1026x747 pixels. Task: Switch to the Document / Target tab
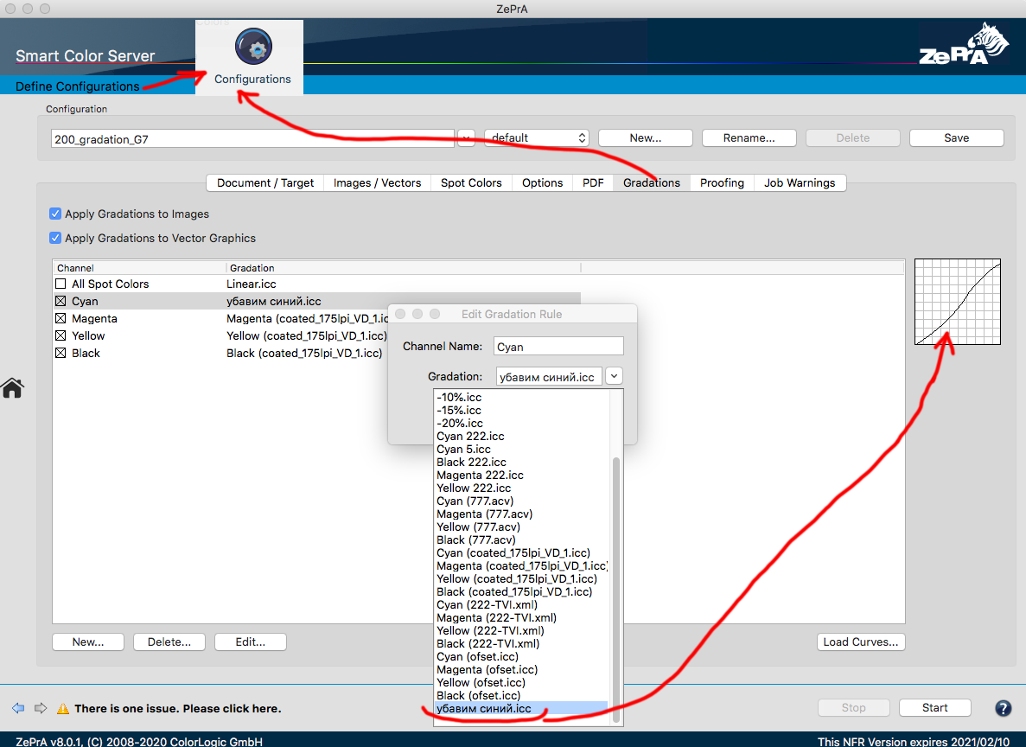click(x=265, y=182)
